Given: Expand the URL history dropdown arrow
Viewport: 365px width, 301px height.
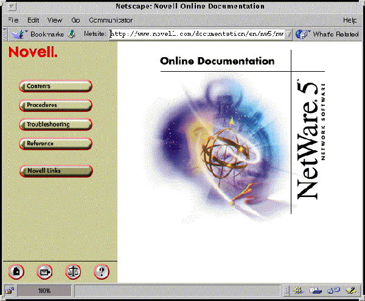Looking at the screenshot, I should pyautogui.click(x=288, y=34).
